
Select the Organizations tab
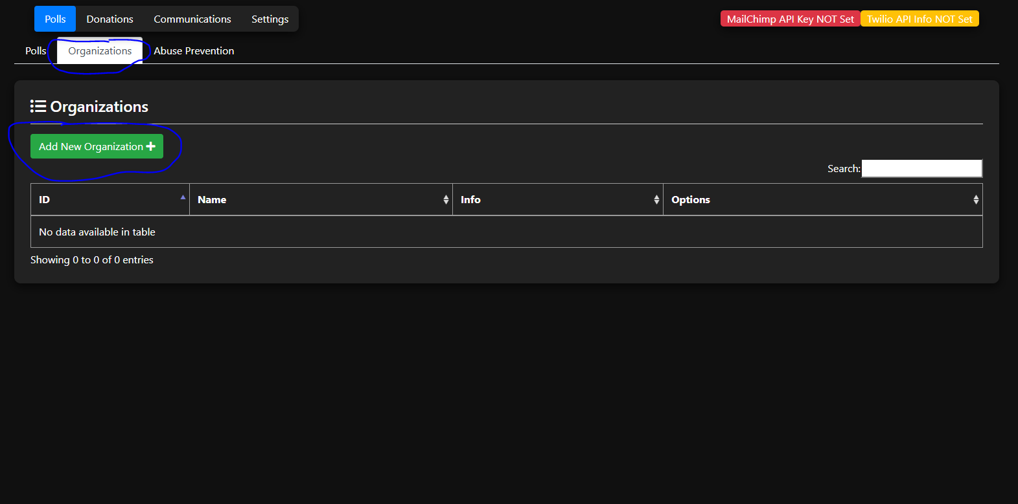(100, 51)
